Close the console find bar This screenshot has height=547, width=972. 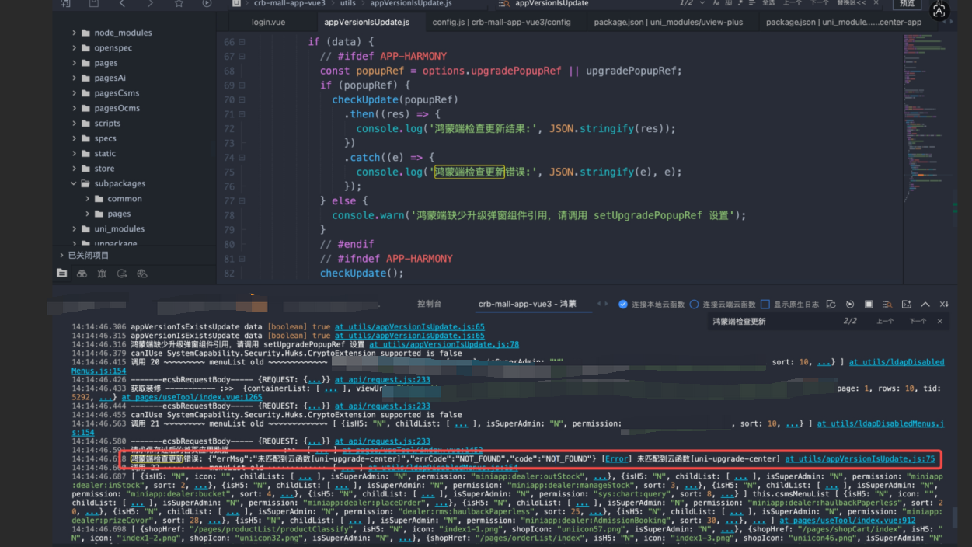[939, 321]
